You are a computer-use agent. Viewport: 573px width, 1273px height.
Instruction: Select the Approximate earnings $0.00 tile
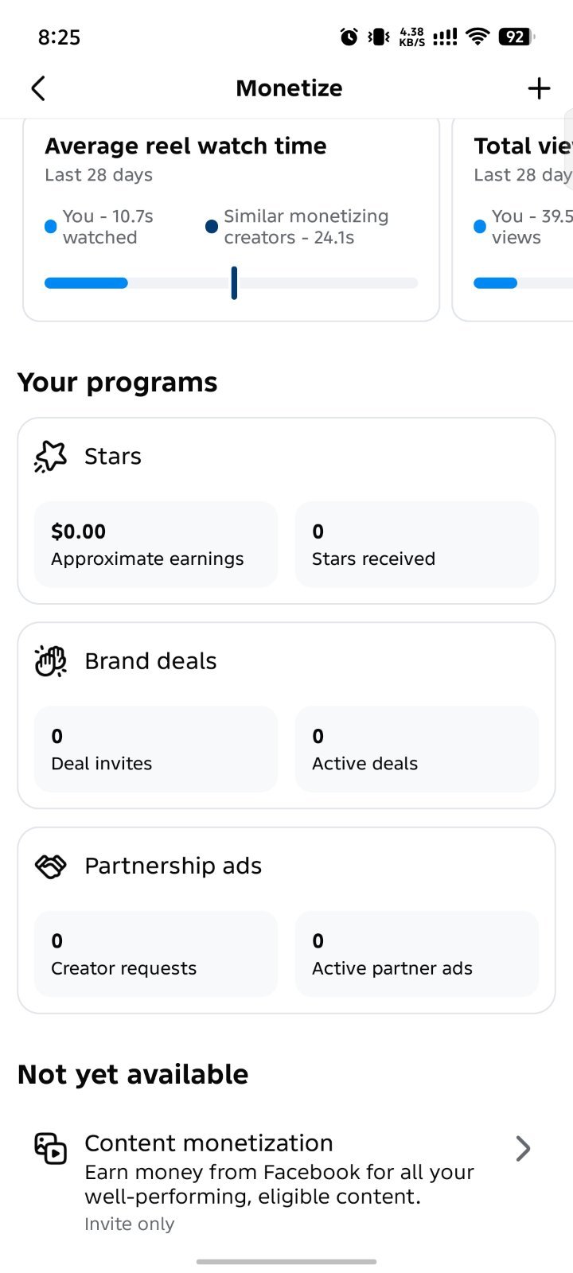[x=156, y=544]
